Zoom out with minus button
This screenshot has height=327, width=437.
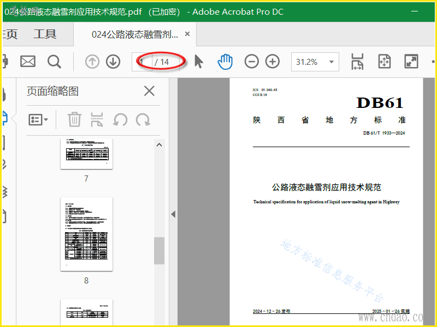click(252, 62)
